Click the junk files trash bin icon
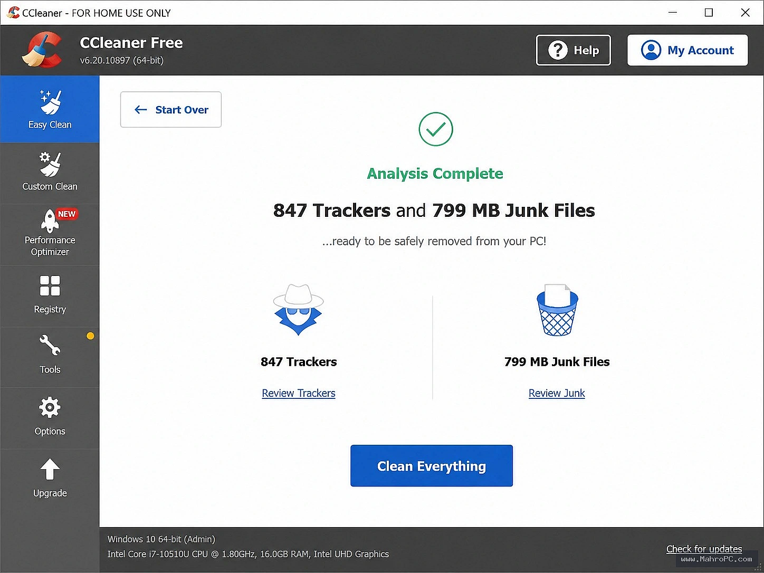Screen dimensions: 764x573 click(557, 310)
